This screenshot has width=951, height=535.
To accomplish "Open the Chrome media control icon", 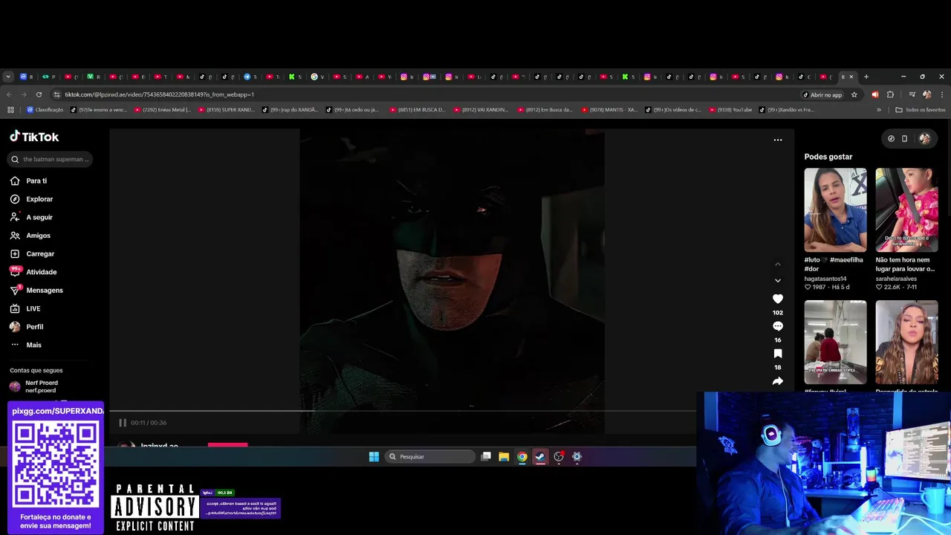I will (x=912, y=94).
